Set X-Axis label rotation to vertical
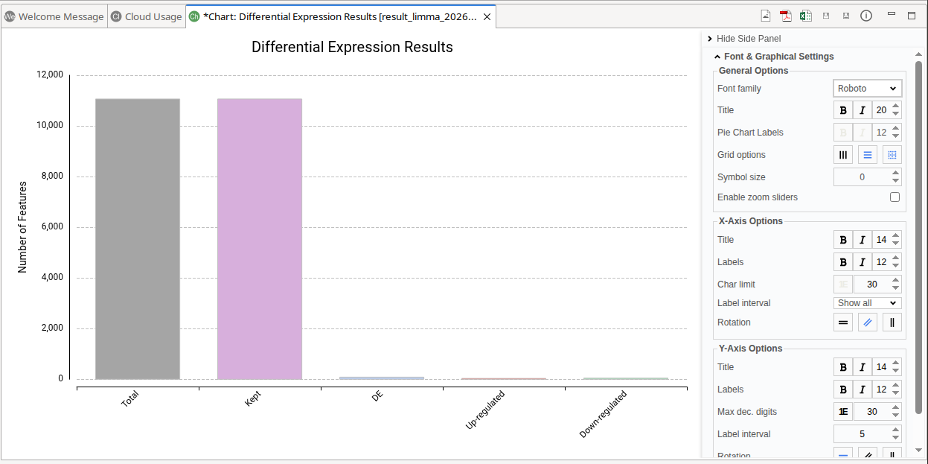The height and width of the screenshot is (464, 928). point(892,322)
